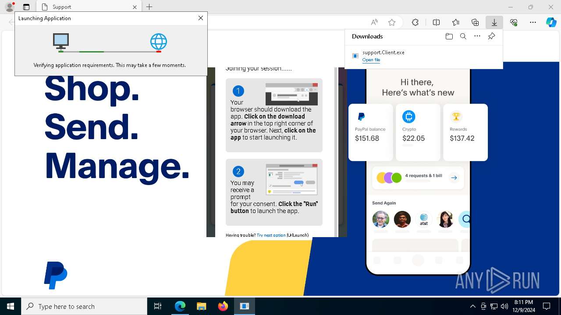Open the volume control tray icon
561x315 pixels.
(504, 306)
